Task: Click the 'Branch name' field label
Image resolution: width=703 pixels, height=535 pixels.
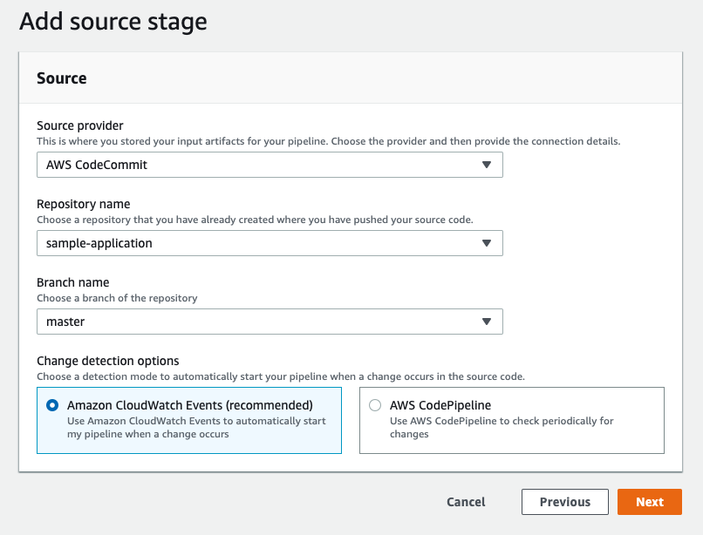Action: tap(72, 282)
